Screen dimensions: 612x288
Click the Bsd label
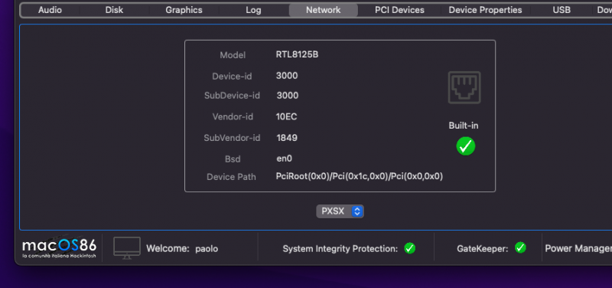(233, 159)
